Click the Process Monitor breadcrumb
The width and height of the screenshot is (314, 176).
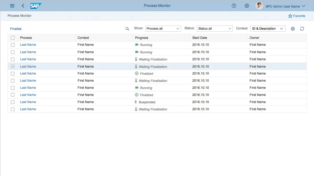click(x=19, y=16)
